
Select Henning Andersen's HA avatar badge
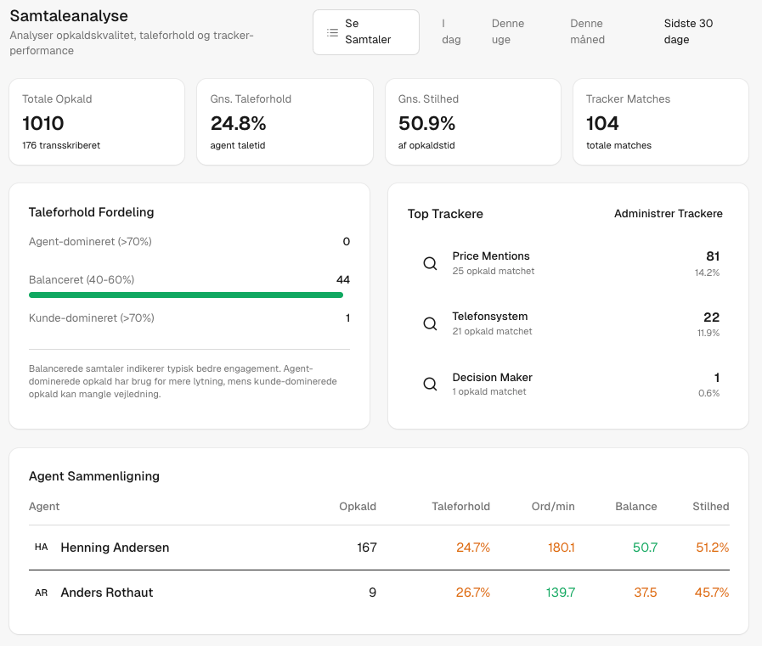click(41, 548)
